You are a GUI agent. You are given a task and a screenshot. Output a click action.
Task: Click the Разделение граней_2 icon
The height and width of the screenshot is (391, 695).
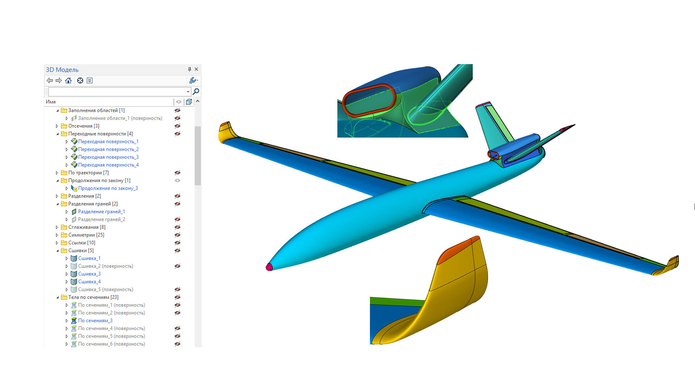point(74,219)
